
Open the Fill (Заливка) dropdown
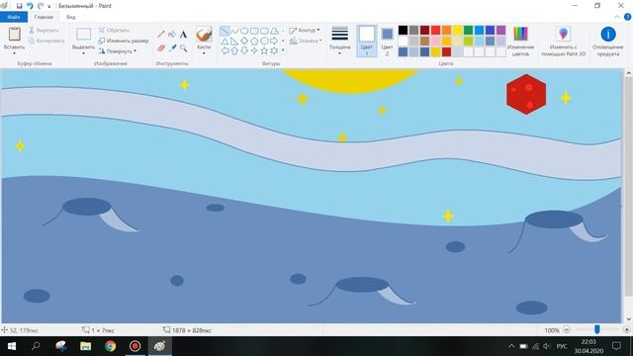click(x=306, y=41)
